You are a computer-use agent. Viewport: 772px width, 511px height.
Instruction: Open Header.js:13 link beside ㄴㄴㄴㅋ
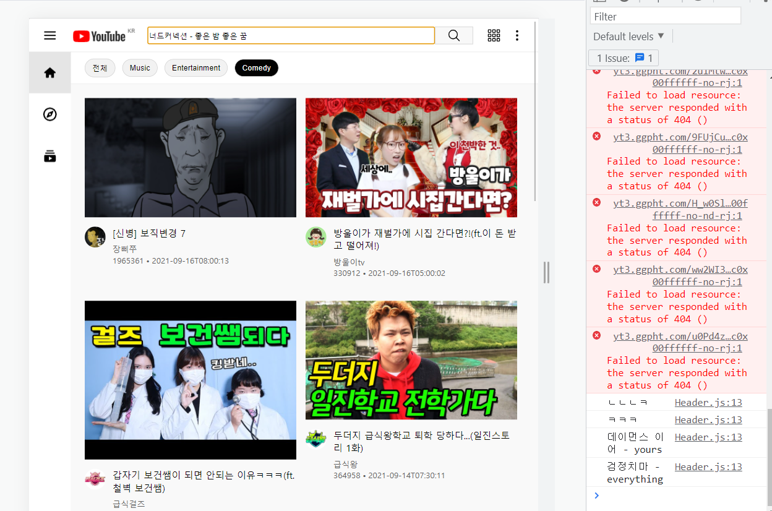click(708, 402)
